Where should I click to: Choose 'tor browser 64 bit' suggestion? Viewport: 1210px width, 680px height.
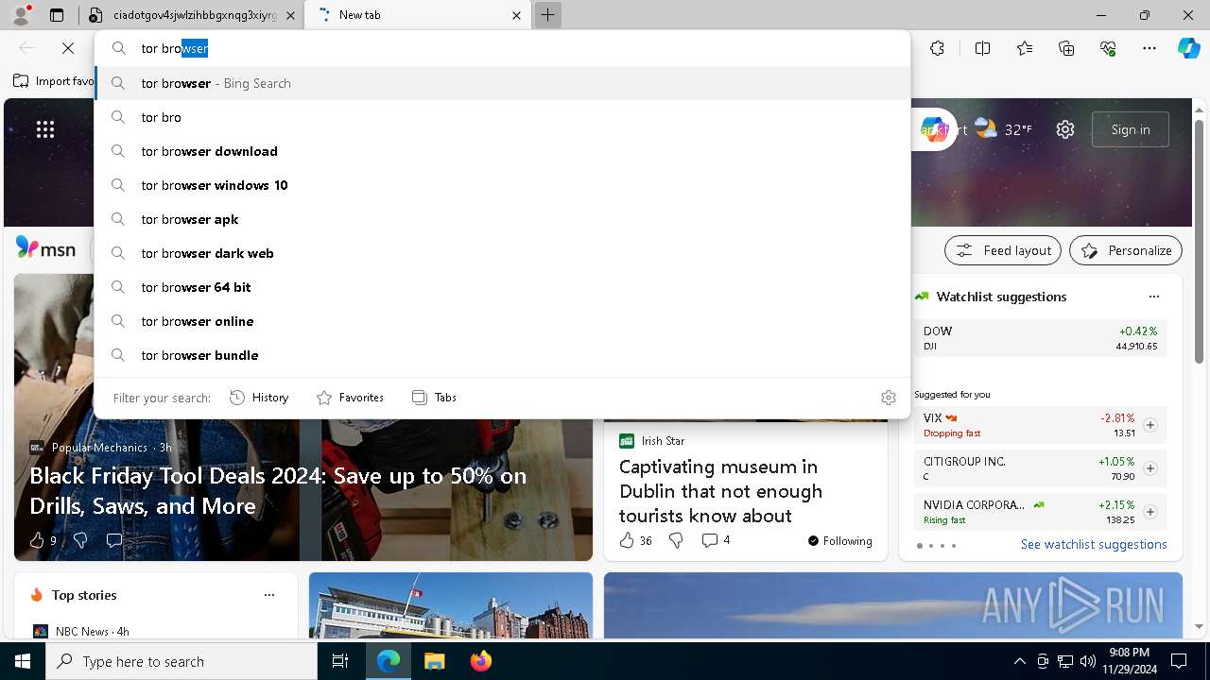click(502, 287)
